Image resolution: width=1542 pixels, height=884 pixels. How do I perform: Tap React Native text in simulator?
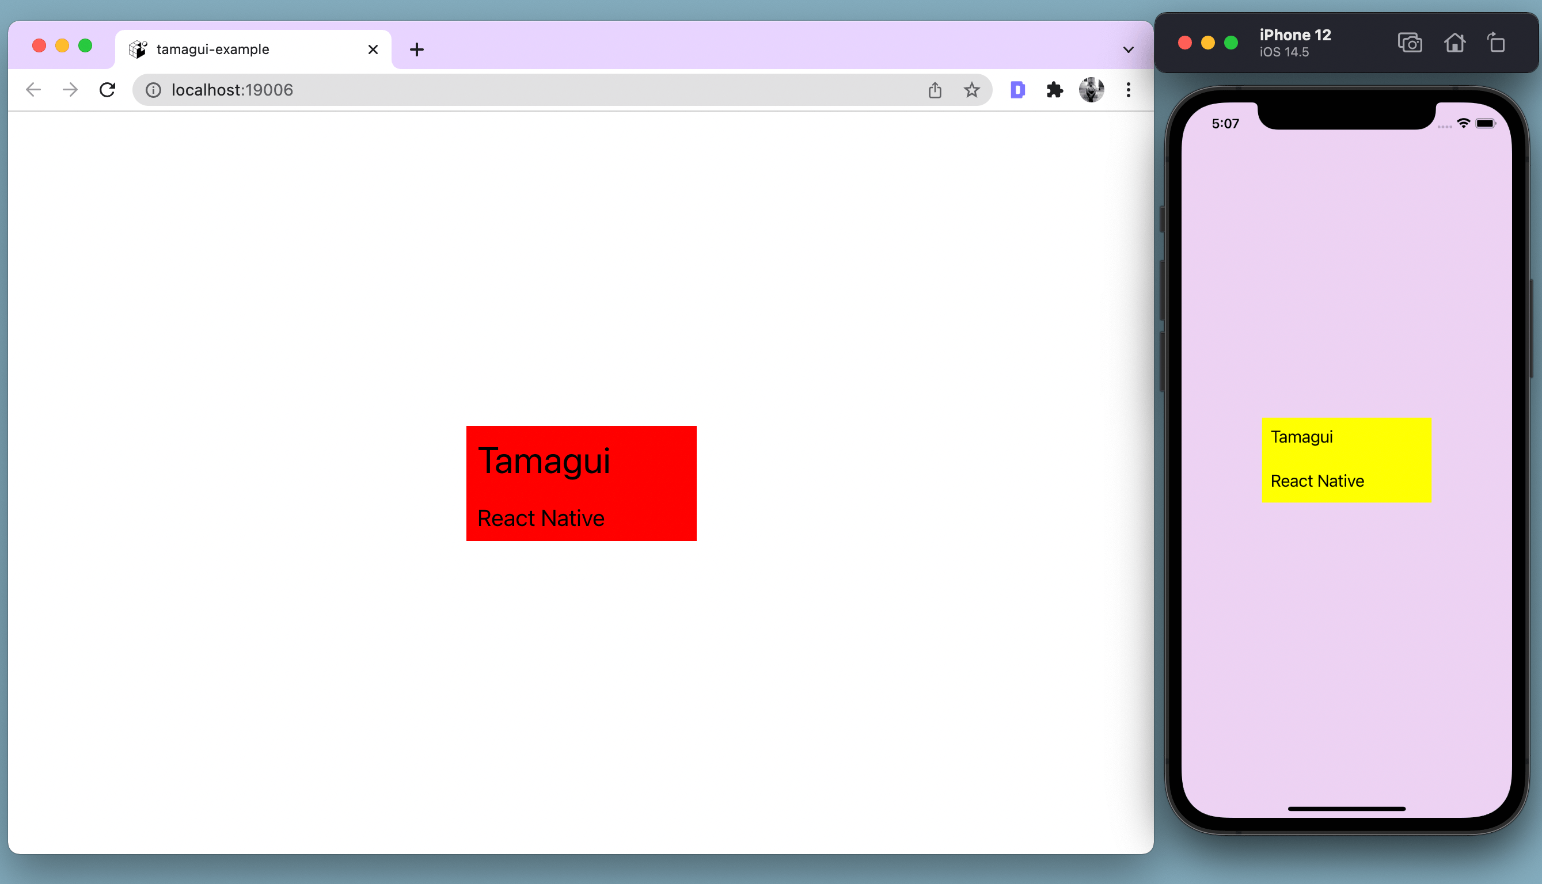pos(1317,481)
